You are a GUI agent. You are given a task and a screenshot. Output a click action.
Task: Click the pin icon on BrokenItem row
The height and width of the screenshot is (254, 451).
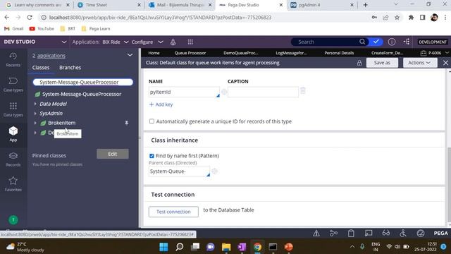click(x=127, y=123)
